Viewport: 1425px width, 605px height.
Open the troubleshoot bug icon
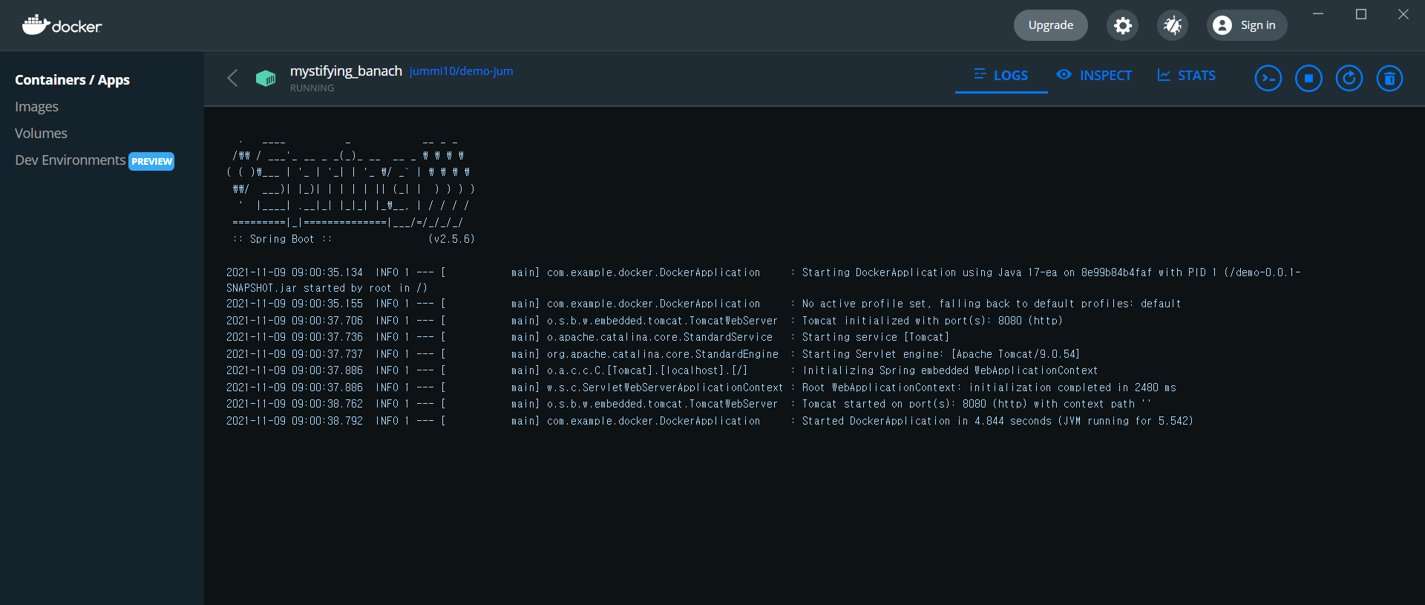click(1173, 25)
